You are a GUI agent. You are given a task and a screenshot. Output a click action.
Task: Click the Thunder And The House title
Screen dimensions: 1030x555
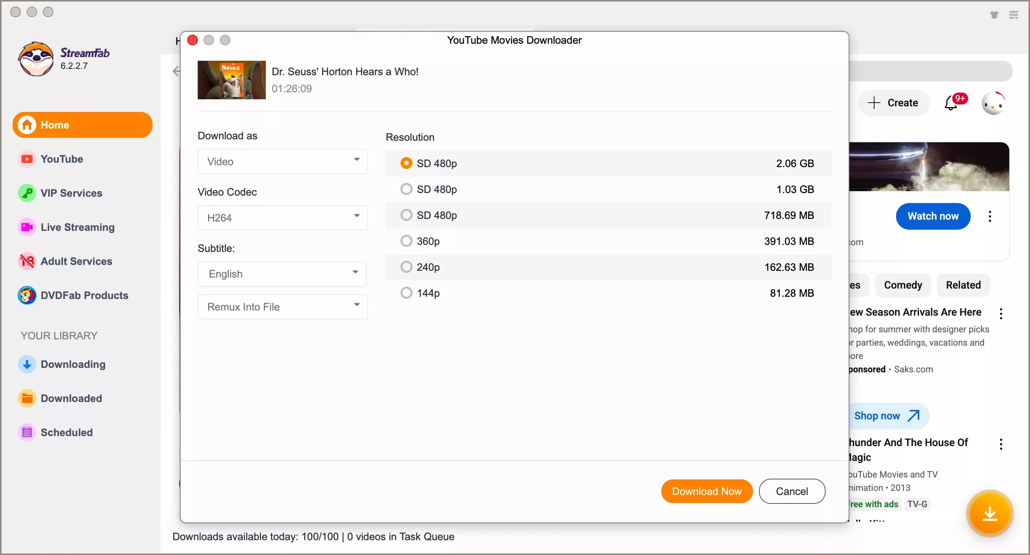click(908, 449)
